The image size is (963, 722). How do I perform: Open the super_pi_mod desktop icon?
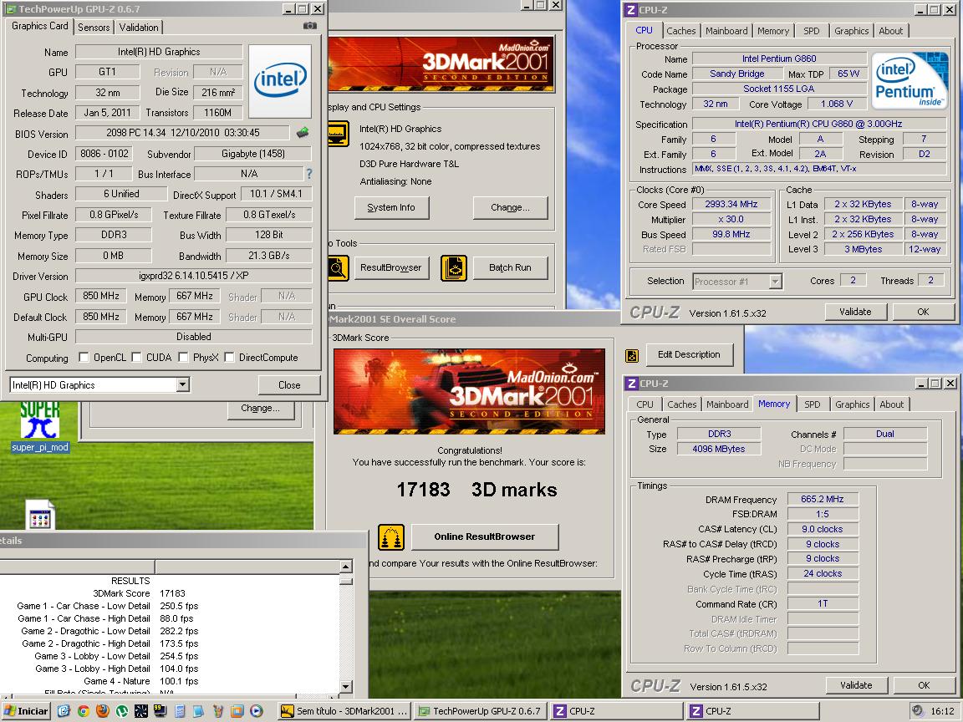40,428
